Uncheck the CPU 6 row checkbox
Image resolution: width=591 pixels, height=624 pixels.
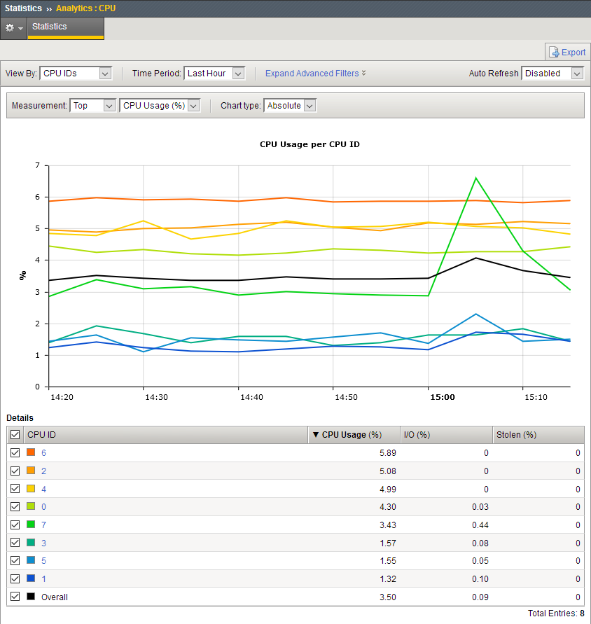click(15, 452)
